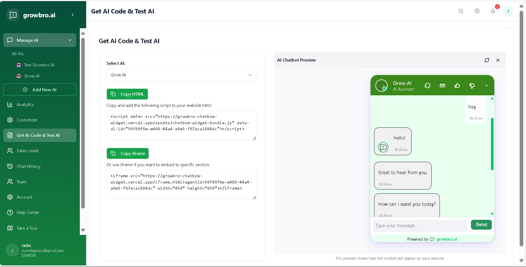
Task: Open the notifications bell icon
Action: pos(493,11)
